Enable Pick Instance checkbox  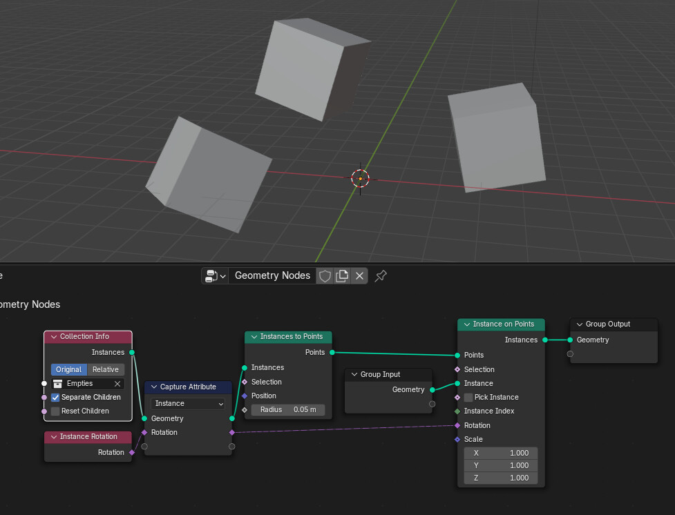(x=468, y=398)
